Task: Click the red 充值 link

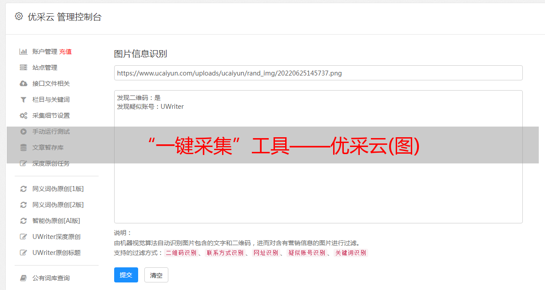Action: pos(65,52)
